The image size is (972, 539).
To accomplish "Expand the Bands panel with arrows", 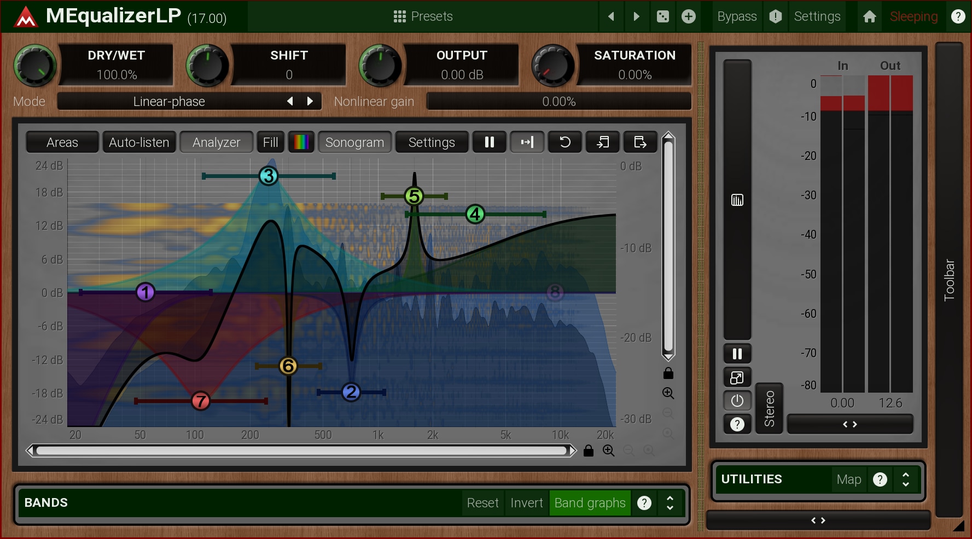I will [x=670, y=503].
